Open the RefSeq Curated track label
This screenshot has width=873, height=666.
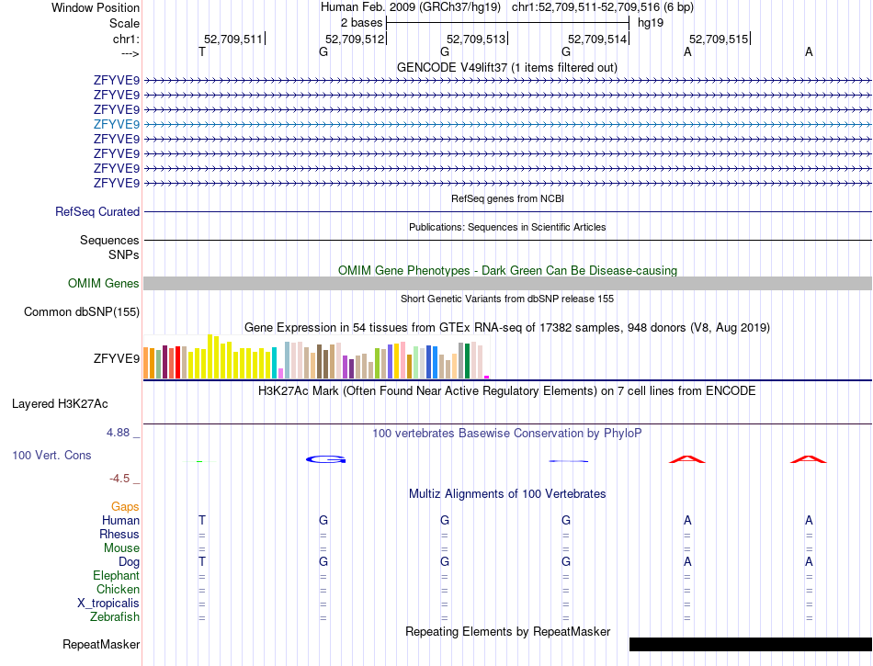coord(97,211)
